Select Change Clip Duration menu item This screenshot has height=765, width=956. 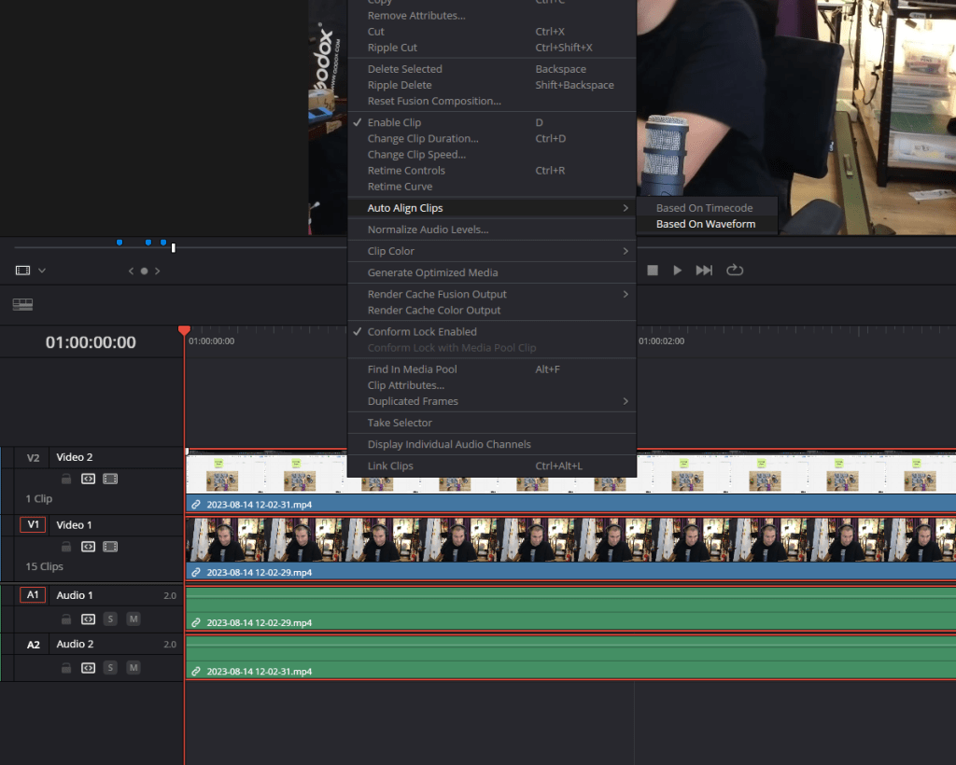[x=492, y=138]
